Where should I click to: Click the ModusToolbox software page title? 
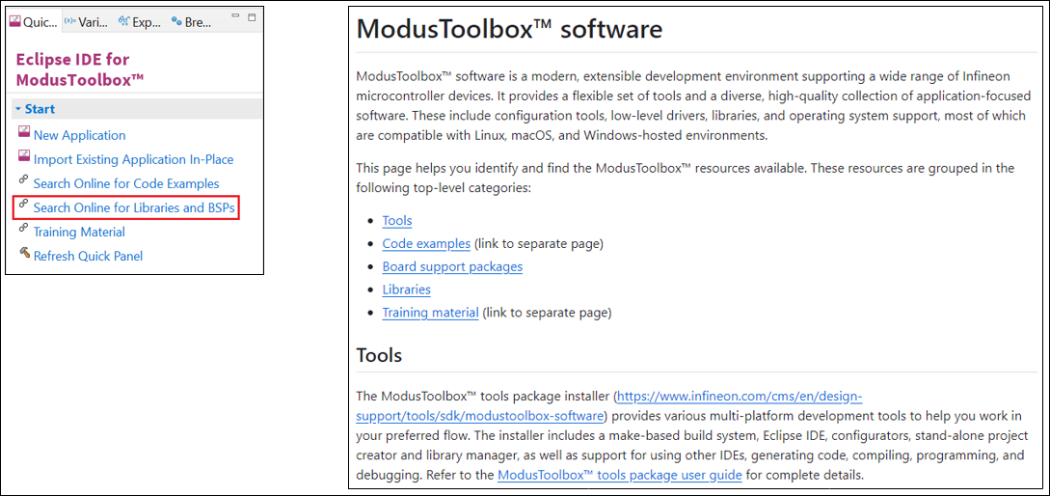tap(509, 29)
